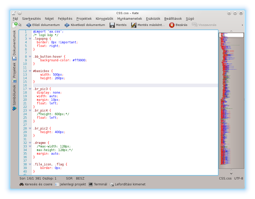Image resolution: width=255 pixels, height=199 pixels.
Task: Open the Lefordítási kimenet build output panel
Action: [x=128, y=184]
